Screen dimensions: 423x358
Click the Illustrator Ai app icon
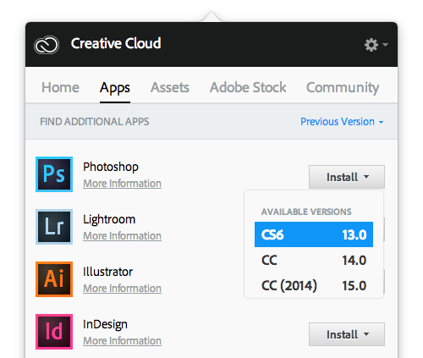(x=54, y=279)
